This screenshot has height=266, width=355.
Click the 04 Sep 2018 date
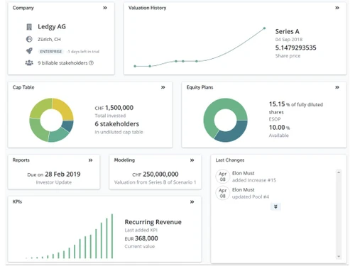[x=289, y=40]
